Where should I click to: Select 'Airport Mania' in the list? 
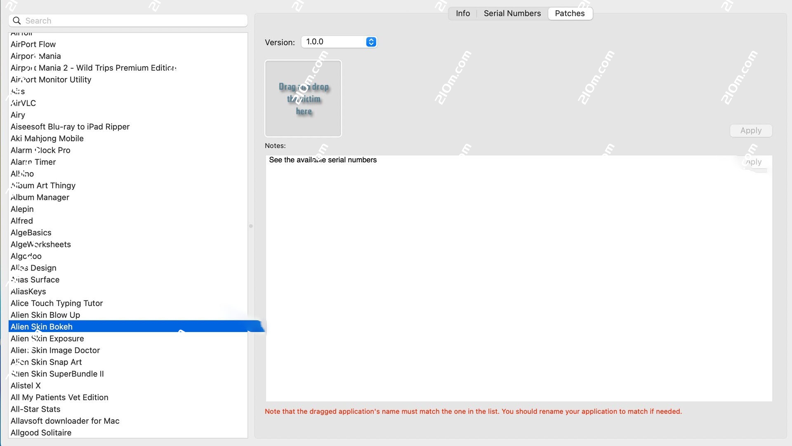point(128,56)
